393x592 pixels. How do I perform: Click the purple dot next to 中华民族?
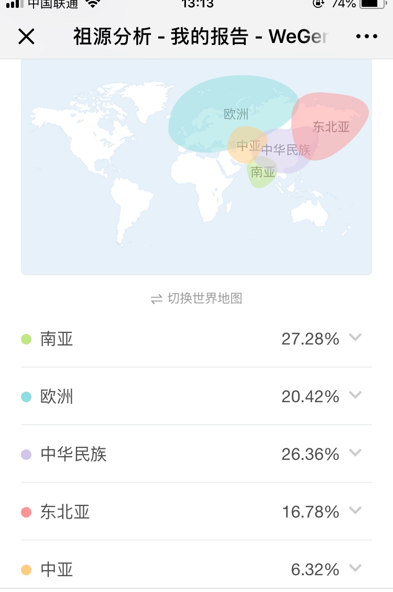26,455
